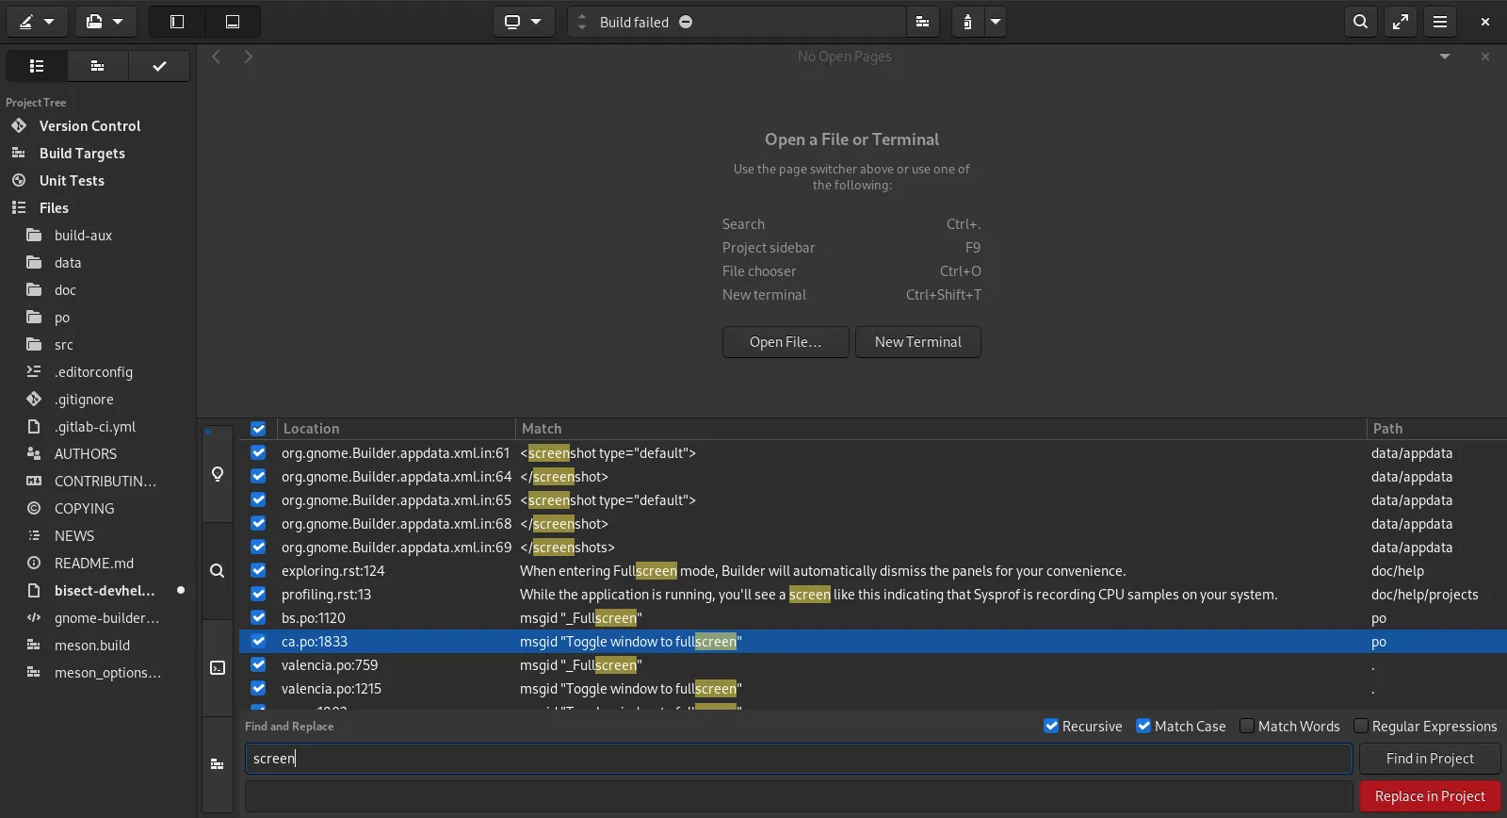This screenshot has width=1507, height=818.
Task: Open the run options dropdown arrow
Action: tap(996, 22)
